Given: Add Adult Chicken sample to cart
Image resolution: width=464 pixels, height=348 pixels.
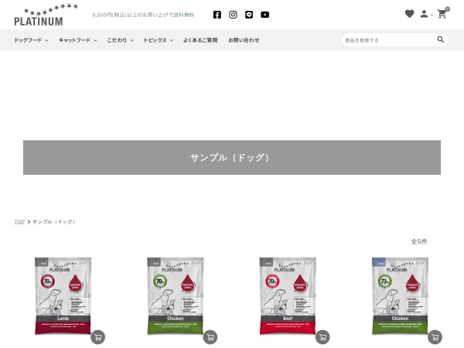Looking at the screenshot, I should (210, 337).
